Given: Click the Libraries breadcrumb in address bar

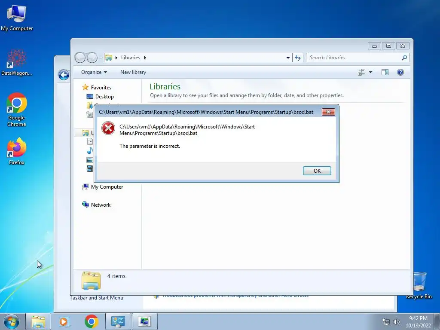Looking at the screenshot, I should 131,58.
